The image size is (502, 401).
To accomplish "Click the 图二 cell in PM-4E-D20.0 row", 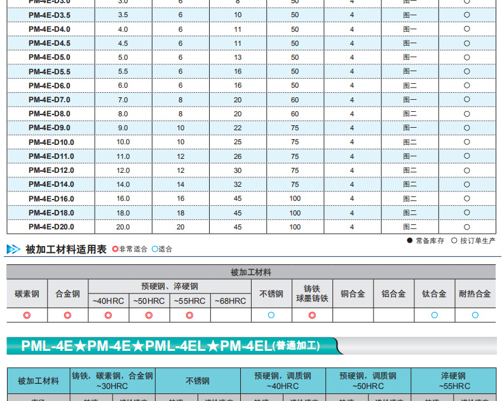I will click(x=410, y=227).
